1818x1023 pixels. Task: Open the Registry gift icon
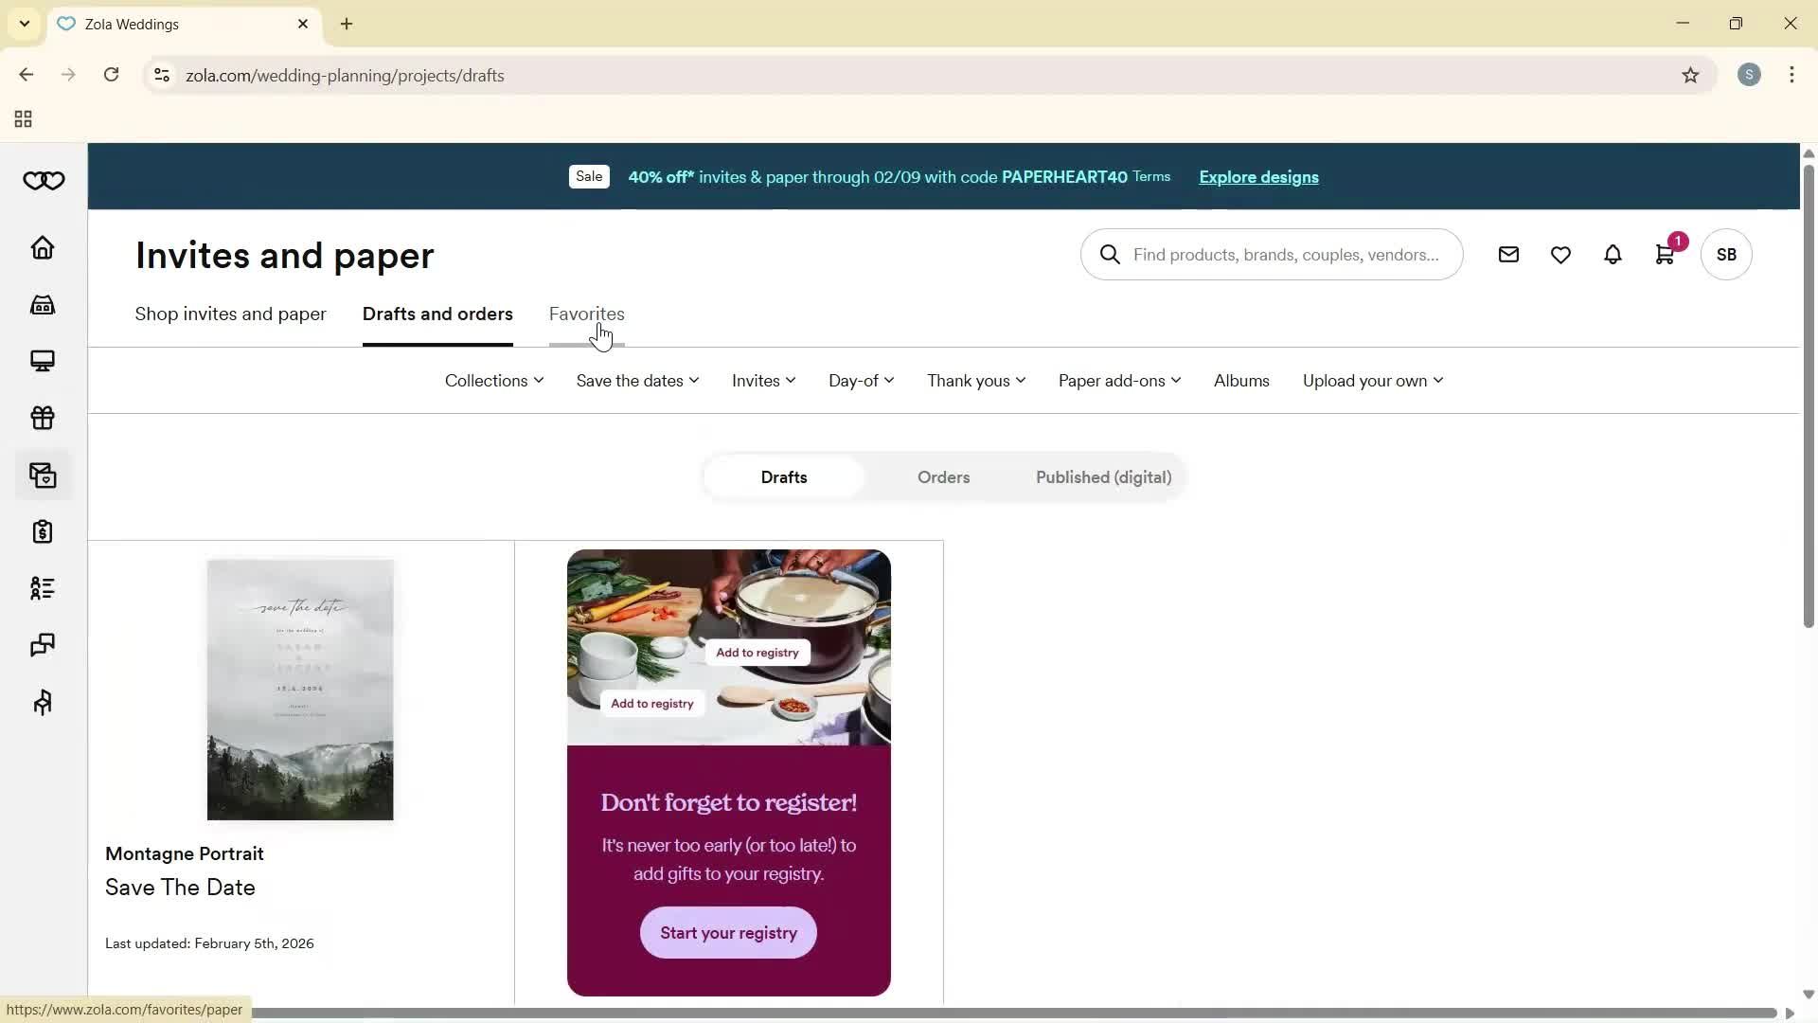tap(43, 418)
